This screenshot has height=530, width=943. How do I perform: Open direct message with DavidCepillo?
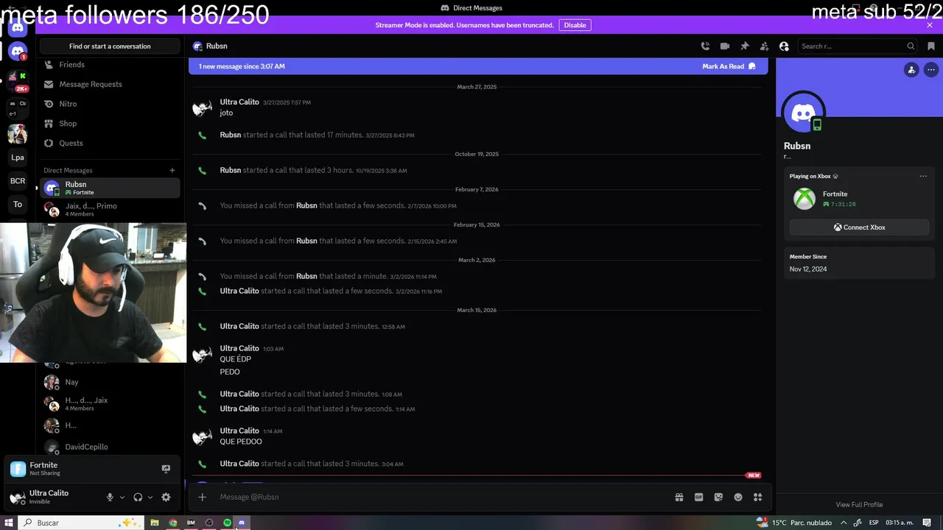point(110,447)
